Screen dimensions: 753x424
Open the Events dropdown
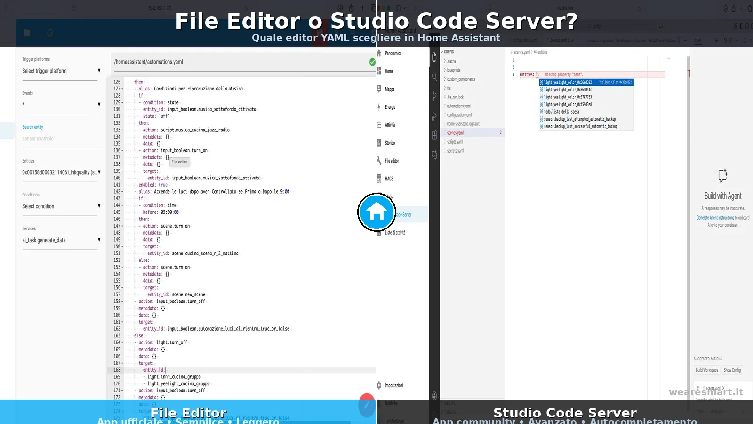point(61,105)
